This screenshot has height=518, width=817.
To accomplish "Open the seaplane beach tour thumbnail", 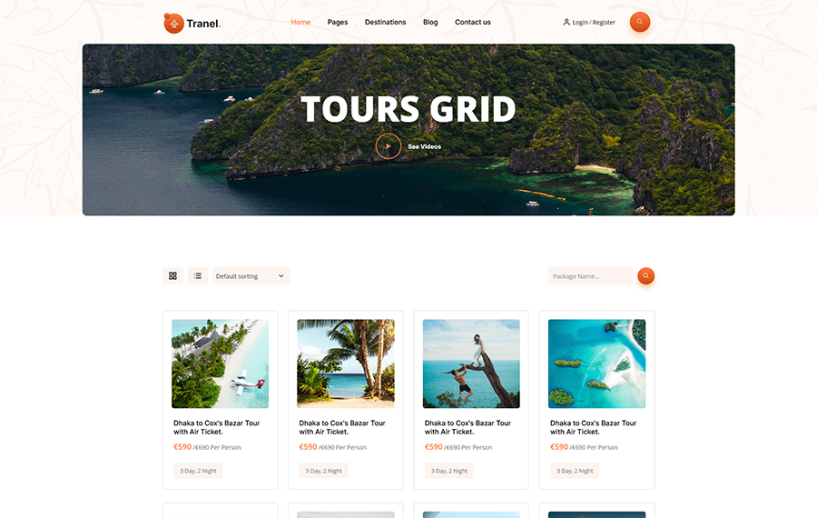I will coord(220,364).
